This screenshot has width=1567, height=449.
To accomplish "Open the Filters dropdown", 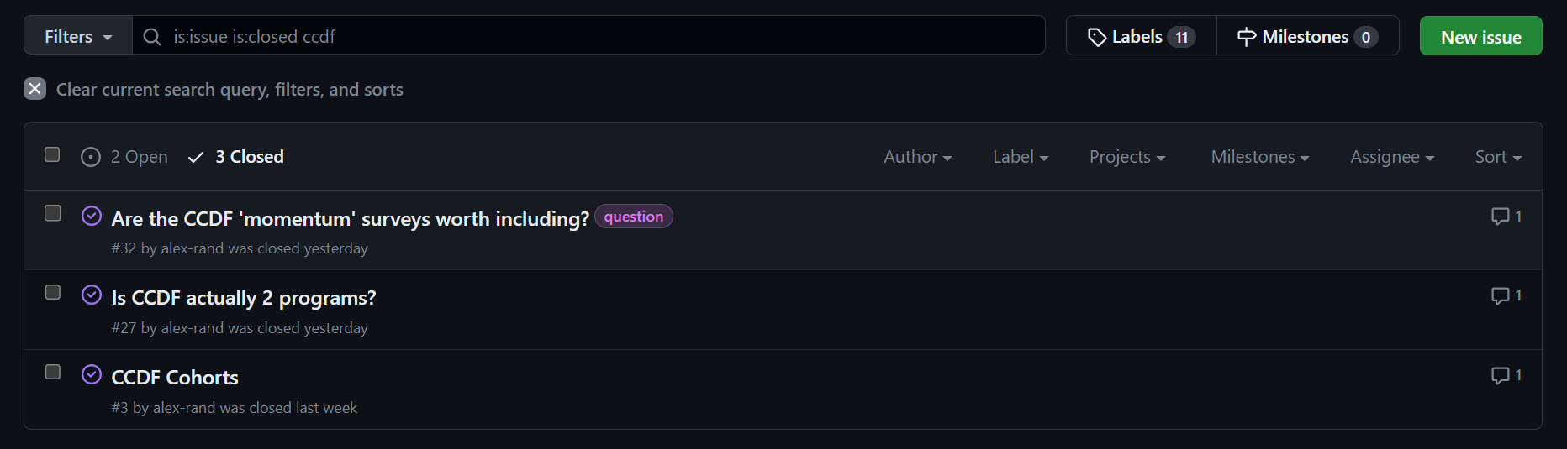I will tap(78, 37).
